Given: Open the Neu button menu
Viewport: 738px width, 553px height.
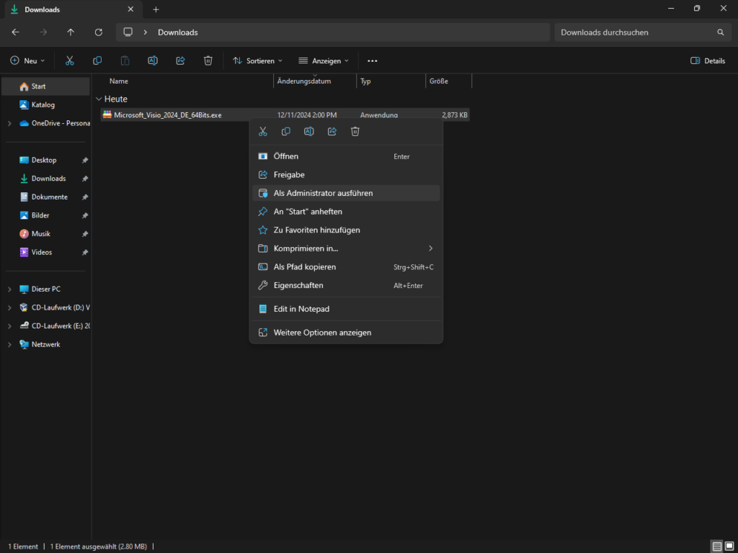Looking at the screenshot, I should (27, 60).
